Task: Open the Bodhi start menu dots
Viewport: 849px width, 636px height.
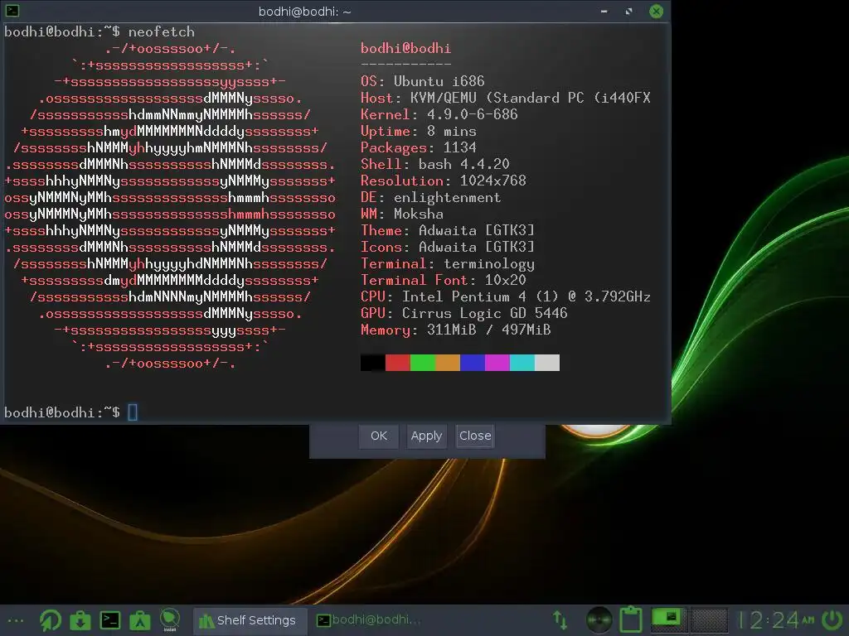Action: [x=16, y=620]
